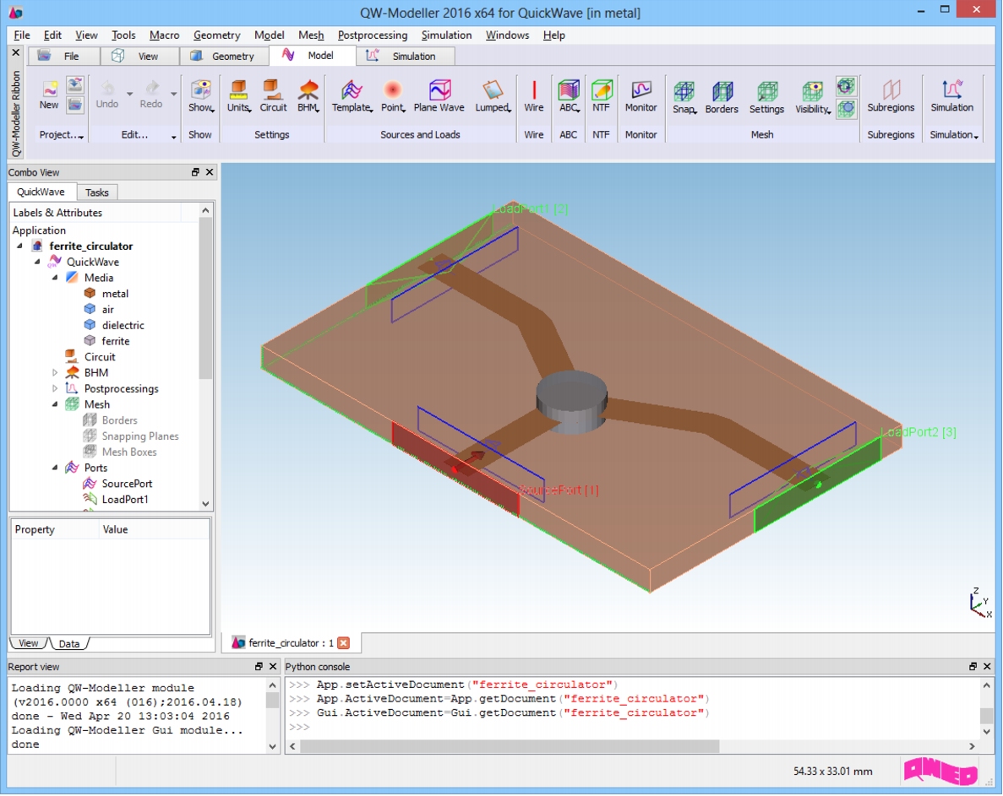Collapse the Mesh tree node
This screenshot has width=1003, height=796.
55,404
